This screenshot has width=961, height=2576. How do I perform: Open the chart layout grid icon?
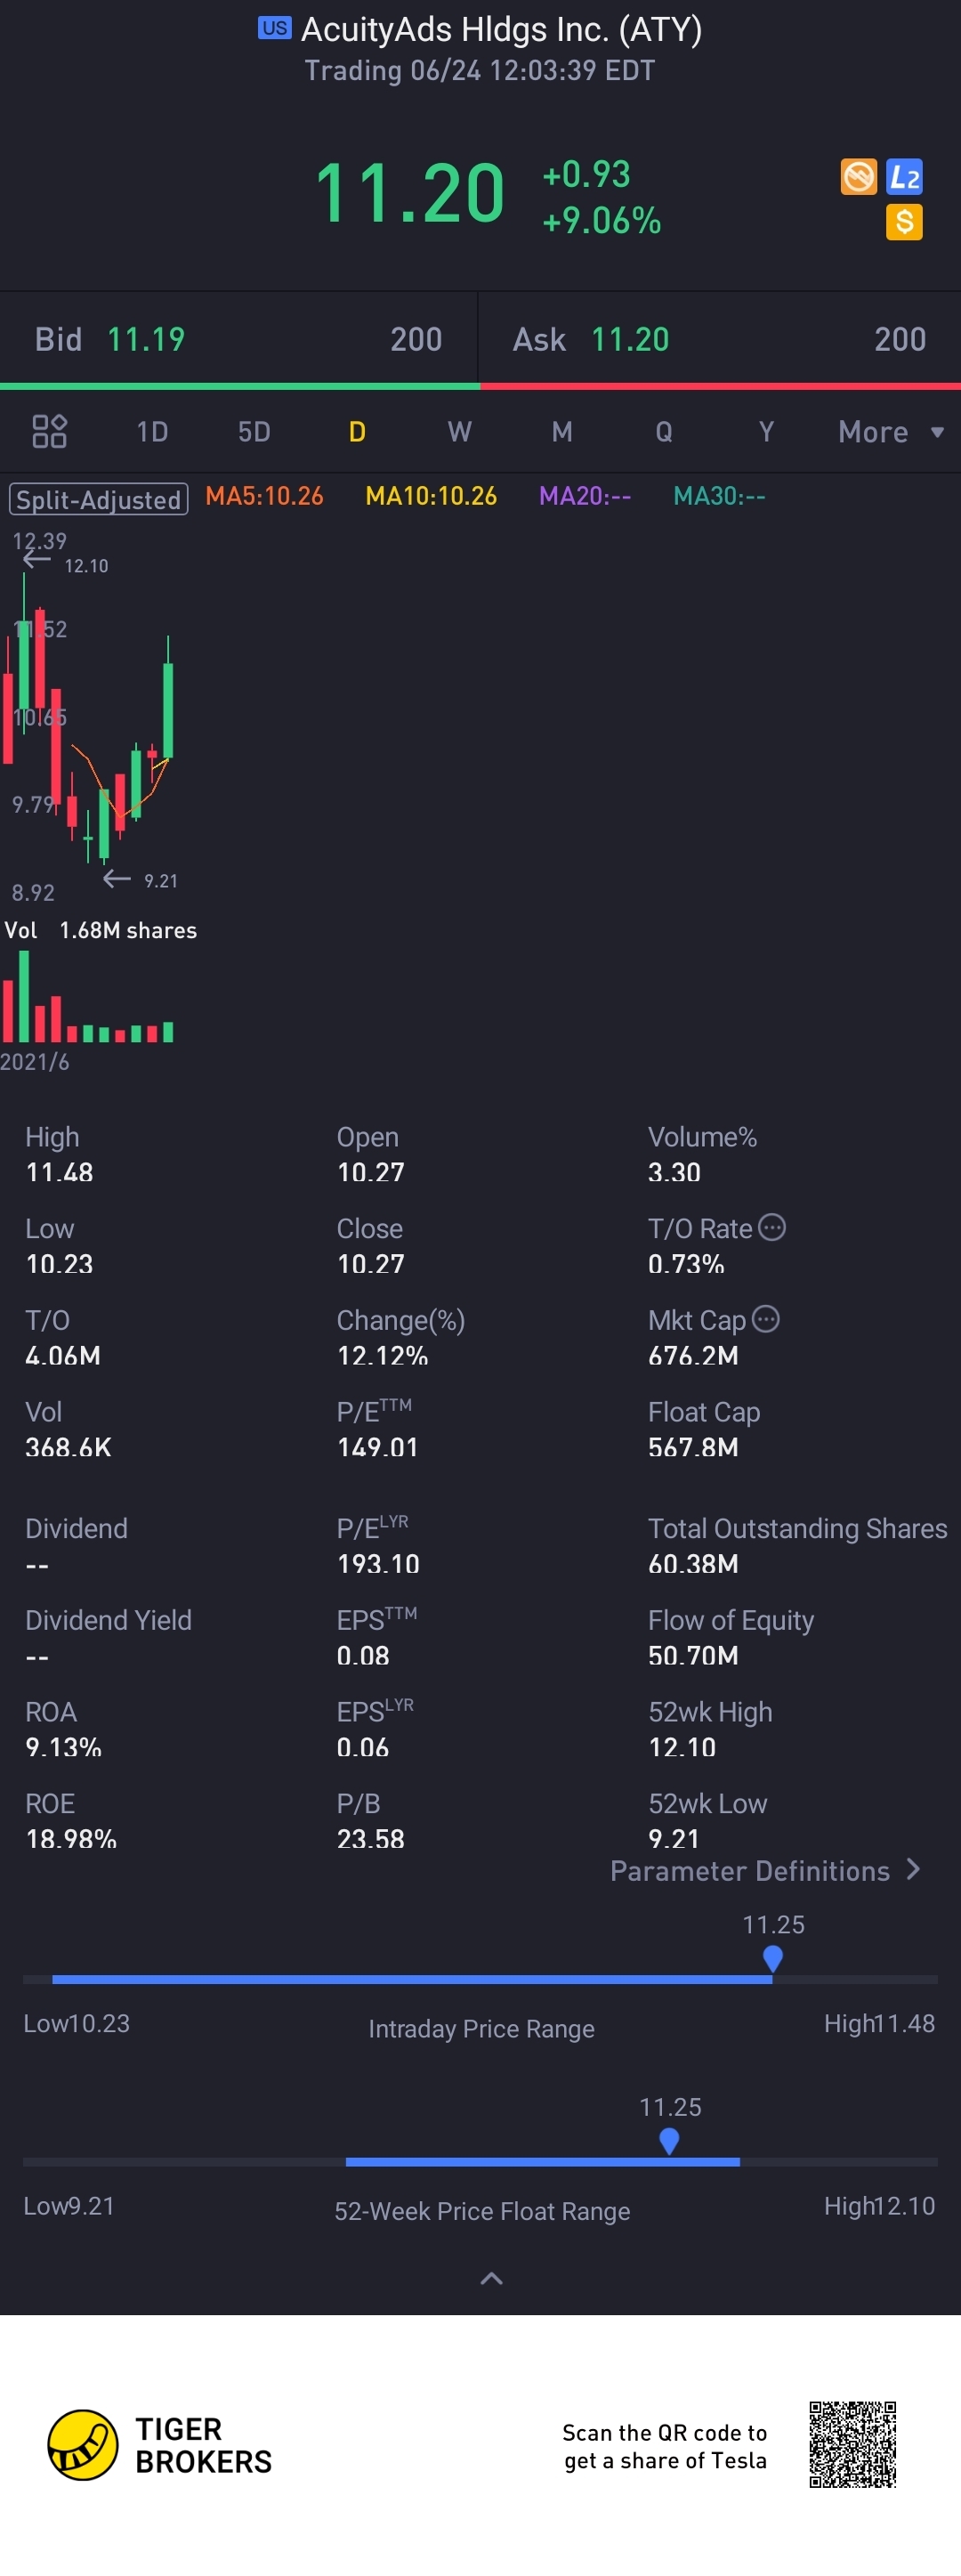(49, 431)
